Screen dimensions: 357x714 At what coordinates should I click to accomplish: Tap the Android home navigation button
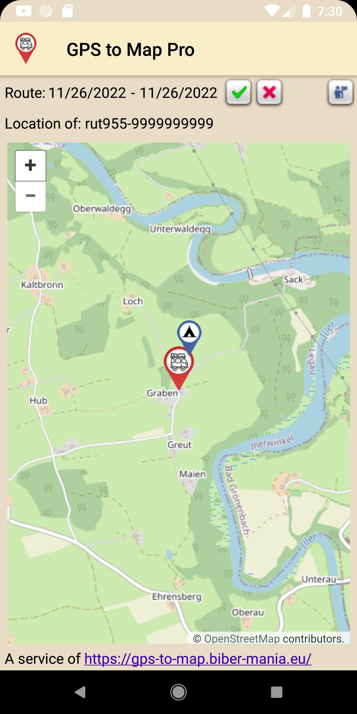[x=178, y=692]
